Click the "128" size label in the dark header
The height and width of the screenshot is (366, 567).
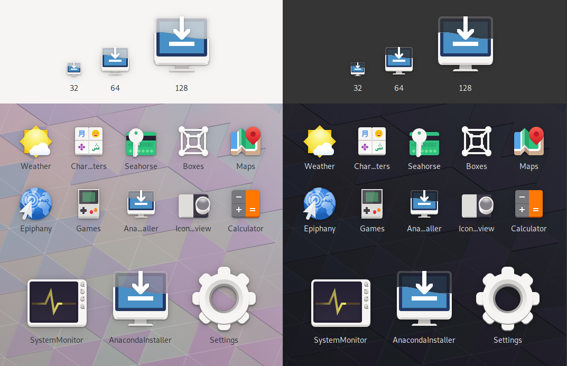[466, 88]
